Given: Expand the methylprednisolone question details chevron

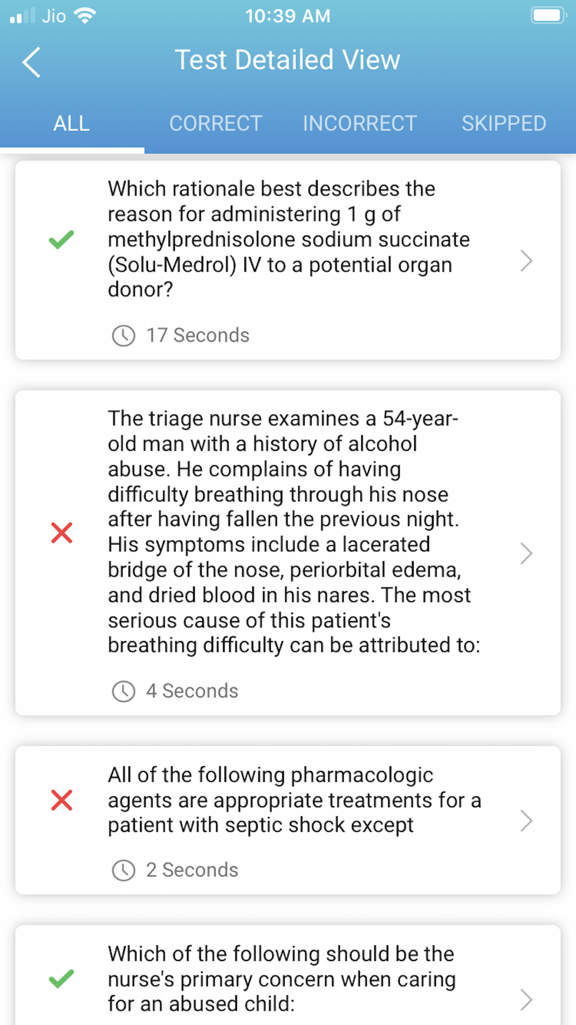Looking at the screenshot, I should (526, 261).
